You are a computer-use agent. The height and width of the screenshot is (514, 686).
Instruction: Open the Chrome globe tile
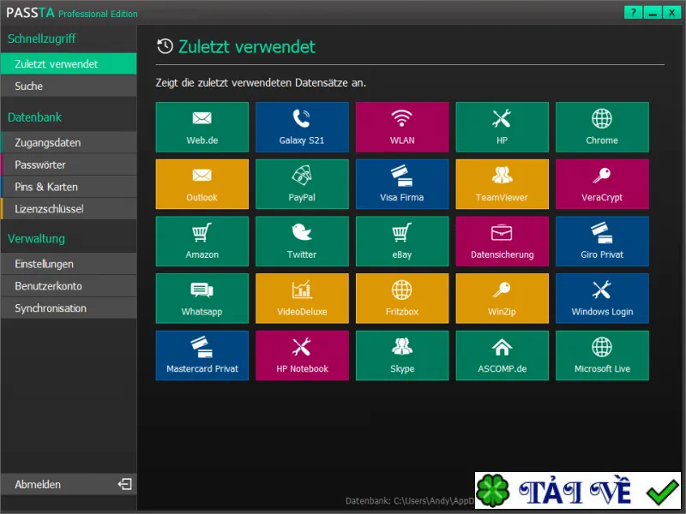click(x=602, y=127)
